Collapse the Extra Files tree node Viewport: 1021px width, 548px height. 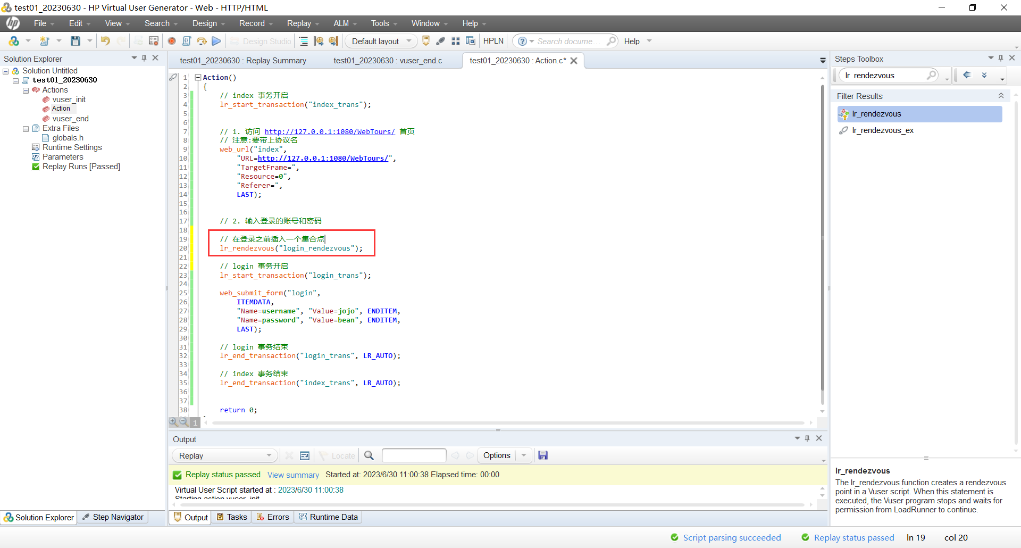(x=26, y=128)
